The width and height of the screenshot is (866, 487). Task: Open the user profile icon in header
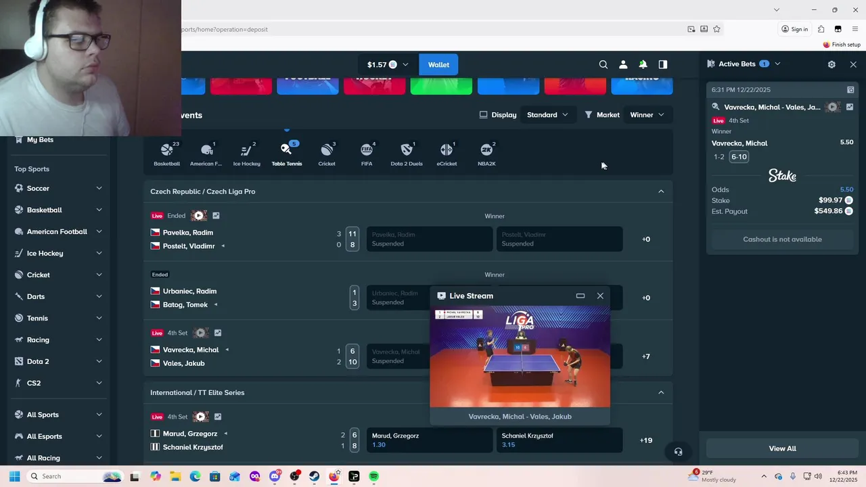click(623, 64)
